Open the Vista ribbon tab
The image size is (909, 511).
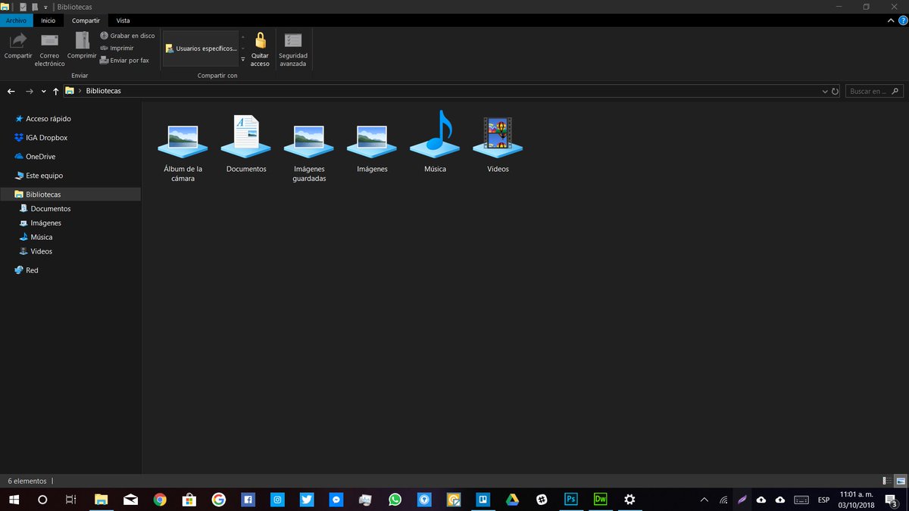(x=123, y=20)
